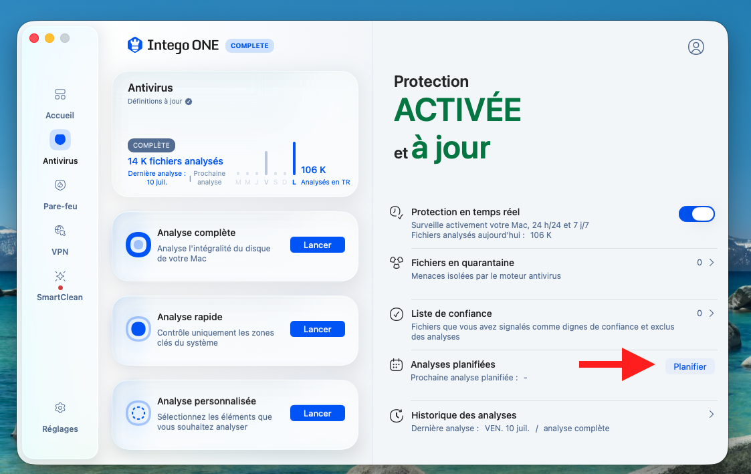
Task: Click the Analyse rapide circle icon
Action: [138, 329]
